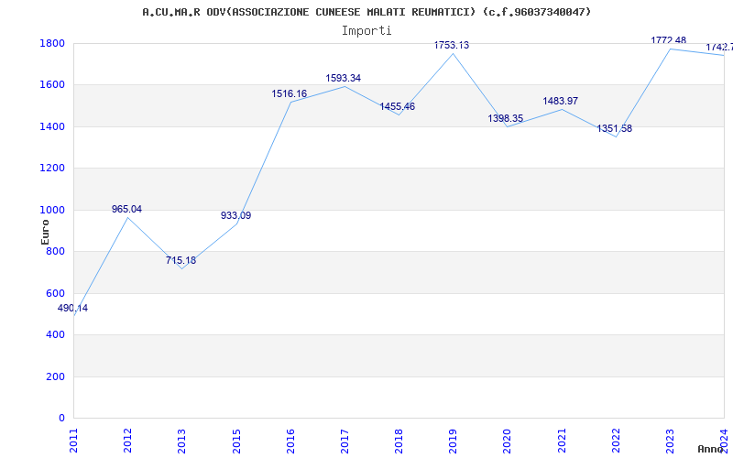Click the 2023 x-axis year label
Image resolution: width=733 pixels, height=458 pixels.
coord(671,441)
